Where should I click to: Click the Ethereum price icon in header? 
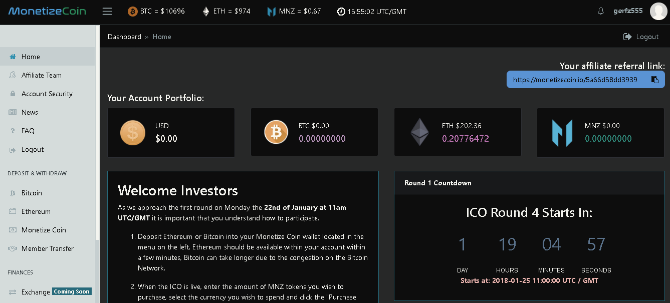click(x=206, y=11)
